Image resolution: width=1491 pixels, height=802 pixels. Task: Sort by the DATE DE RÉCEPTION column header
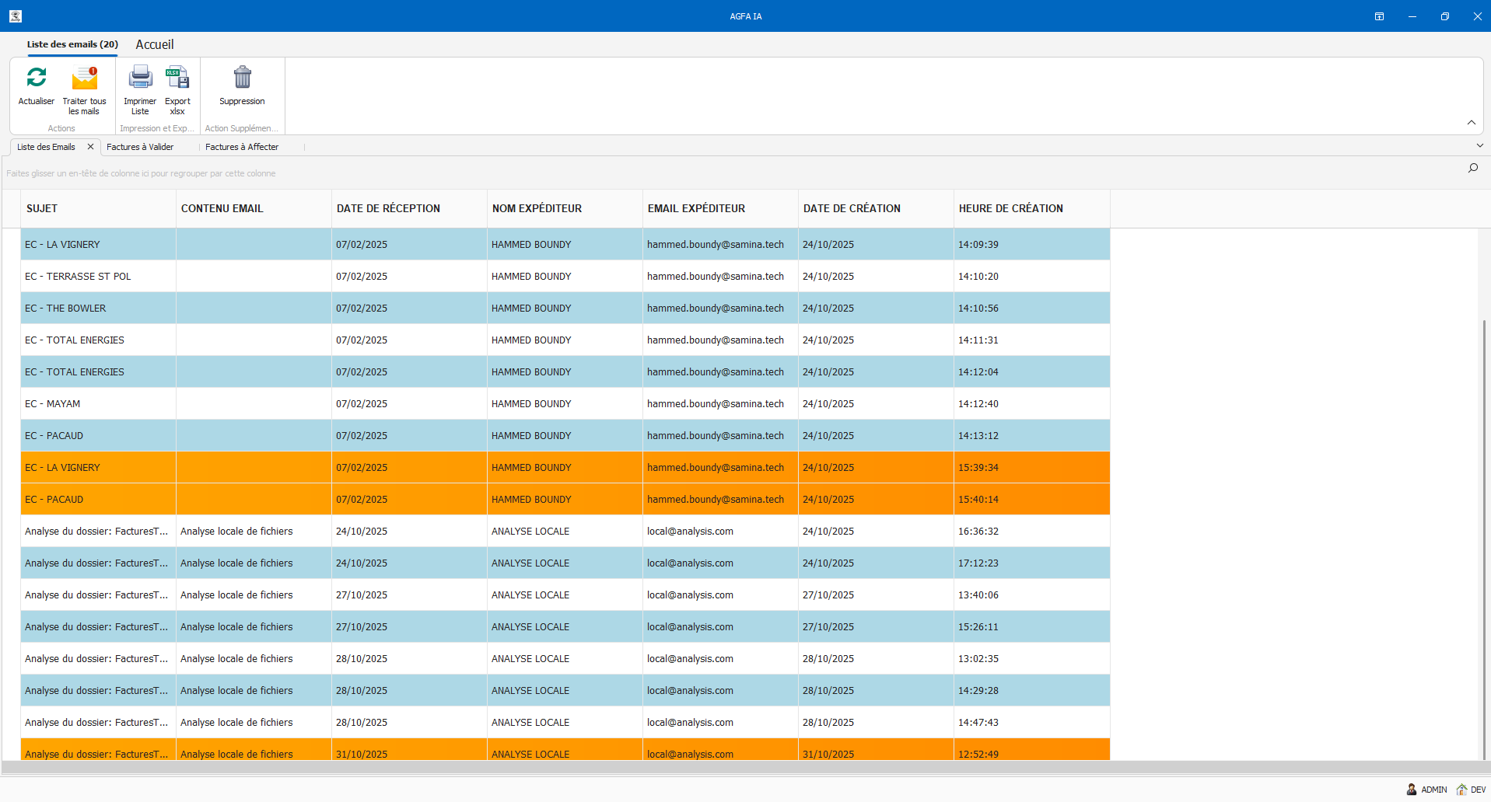pyautogui.click(x=388, y=208)
